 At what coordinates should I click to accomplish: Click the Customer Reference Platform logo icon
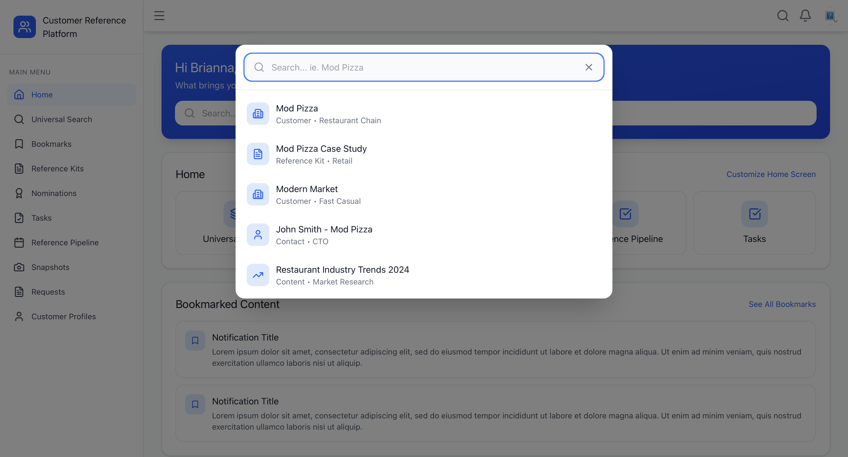[24, 27]
